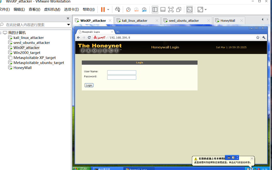Close the HoneyWall VM tab
272x170 pixels.
point(241,20)
